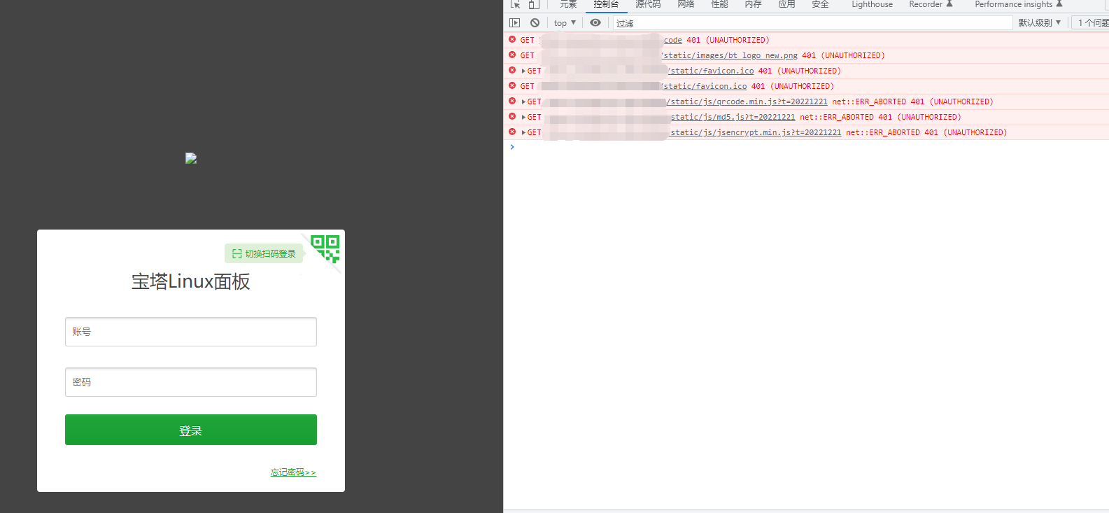Show the console sidebar panel icon
The width and height of the screenshot is (1109, 513).
click(x=515, y=23)
